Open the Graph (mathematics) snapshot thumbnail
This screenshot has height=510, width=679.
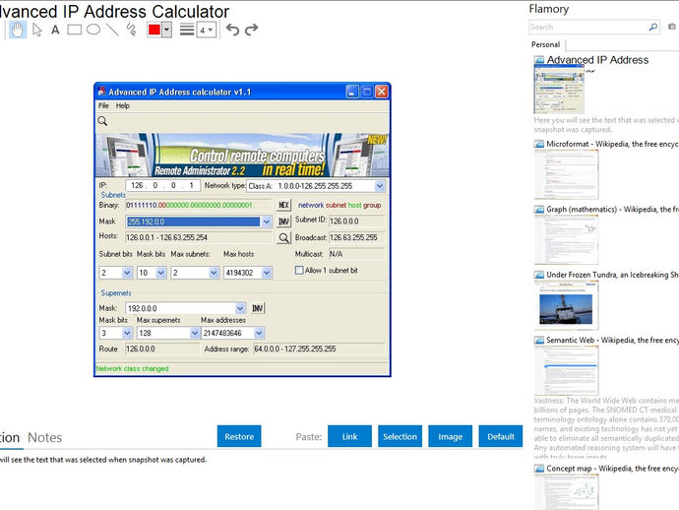[x=567, y=239]
